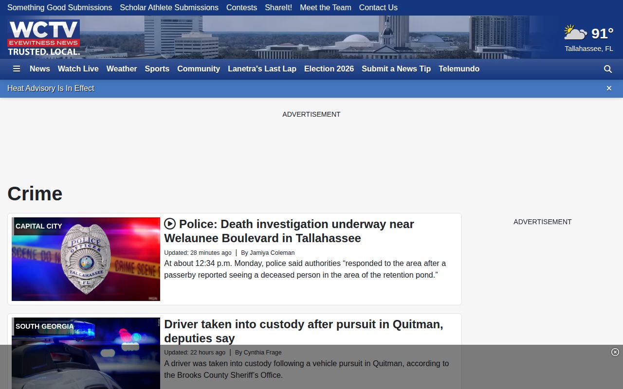Viewport: 623px width, 389px height.
Task: Open the police lights thumbnail for Quitman story
Action: tap(86, 353)
